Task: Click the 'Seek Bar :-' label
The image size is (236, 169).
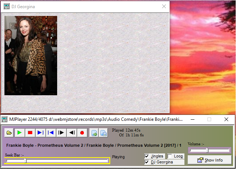Action: point(14,155)
